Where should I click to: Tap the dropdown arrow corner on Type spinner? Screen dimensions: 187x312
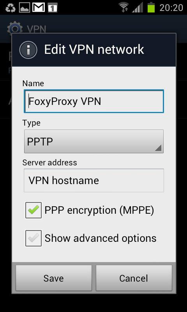(x=158, y=148)
